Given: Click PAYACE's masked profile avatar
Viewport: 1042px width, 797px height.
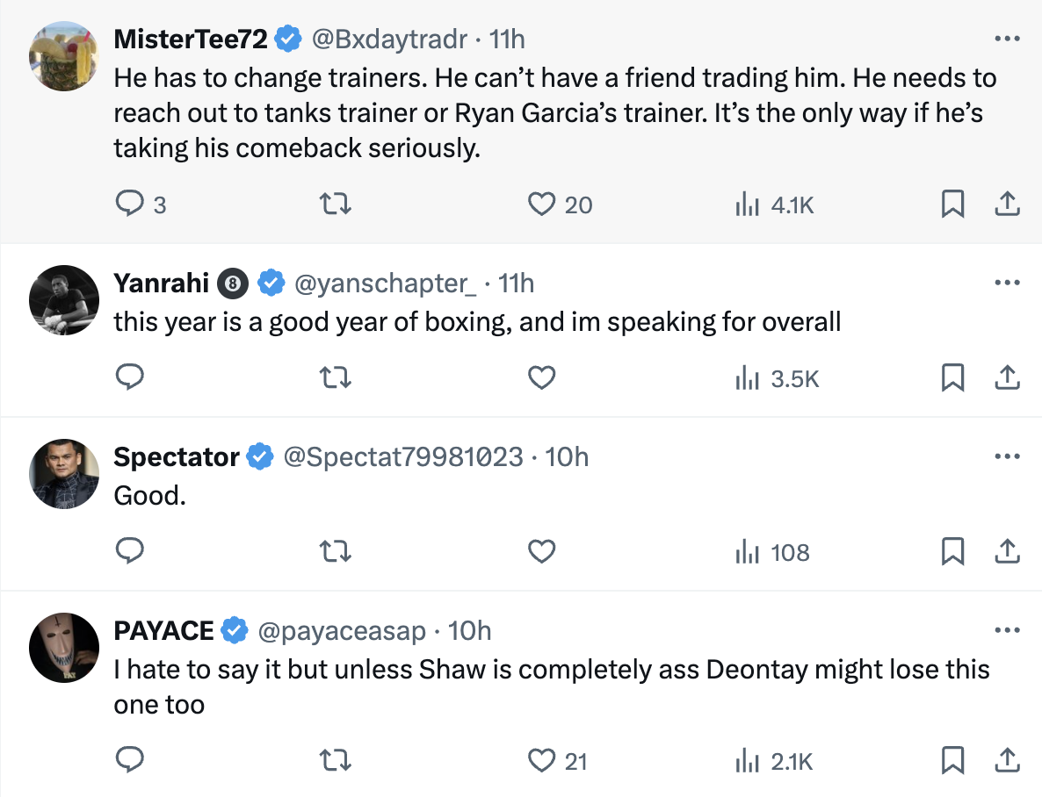Looking at the screenshot, I should tap(64, 646).
